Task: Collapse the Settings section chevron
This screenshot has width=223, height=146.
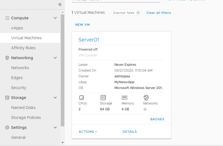Action: coord(55,127)
